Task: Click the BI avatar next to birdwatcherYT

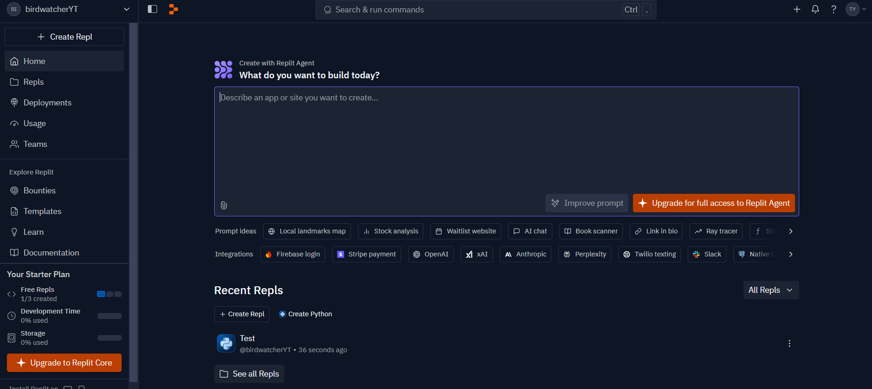Action: [x=14, y=9]
